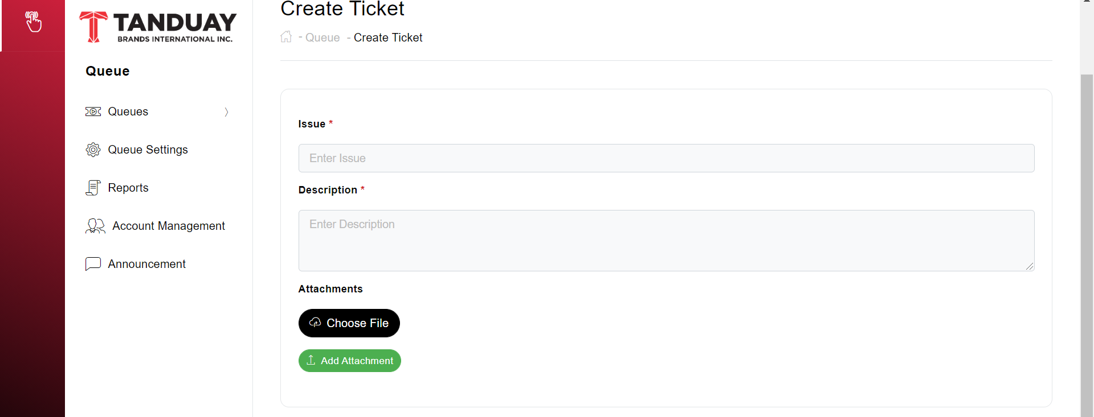
Task: Open the Reports section from the sidebar
Action: pyautogui.click(x=128, y=188)
